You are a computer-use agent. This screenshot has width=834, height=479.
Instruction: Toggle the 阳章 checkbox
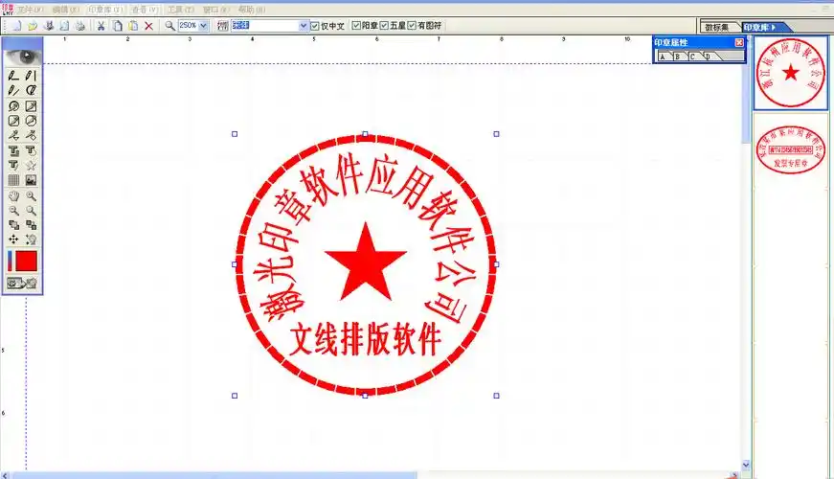pos(356,25)
